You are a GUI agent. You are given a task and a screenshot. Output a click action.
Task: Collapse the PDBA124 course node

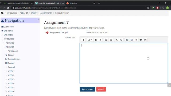coord(4,47)
